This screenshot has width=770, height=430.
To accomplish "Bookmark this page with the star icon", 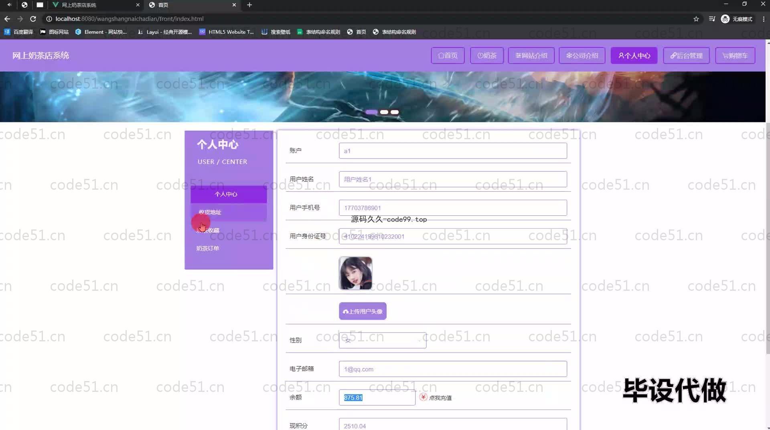I will tap(696, 19).
